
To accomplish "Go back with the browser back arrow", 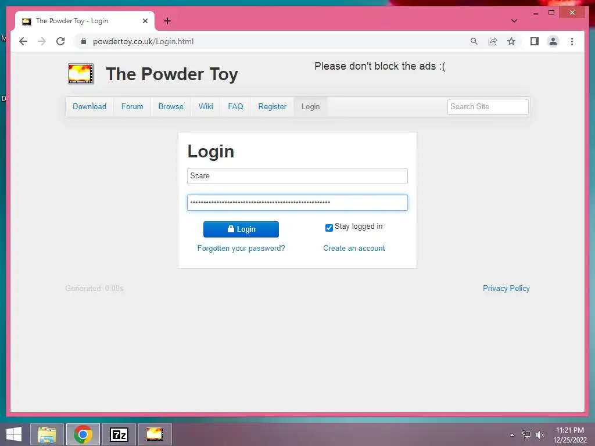I will [x=23, y=41].
